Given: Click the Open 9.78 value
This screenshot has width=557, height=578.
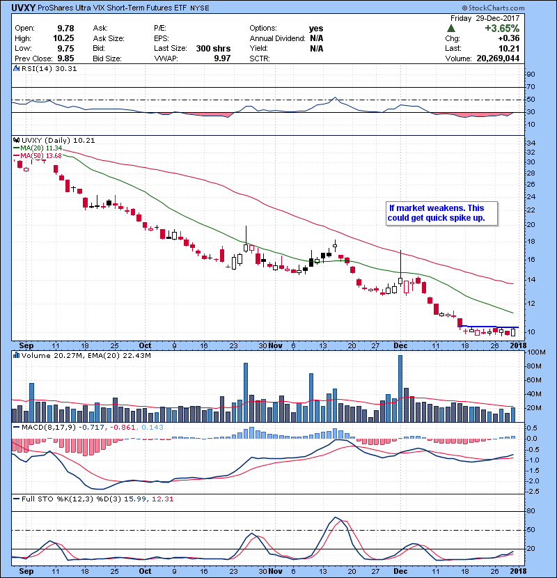Looking at the screenshot, I should (x=65, y=29).
